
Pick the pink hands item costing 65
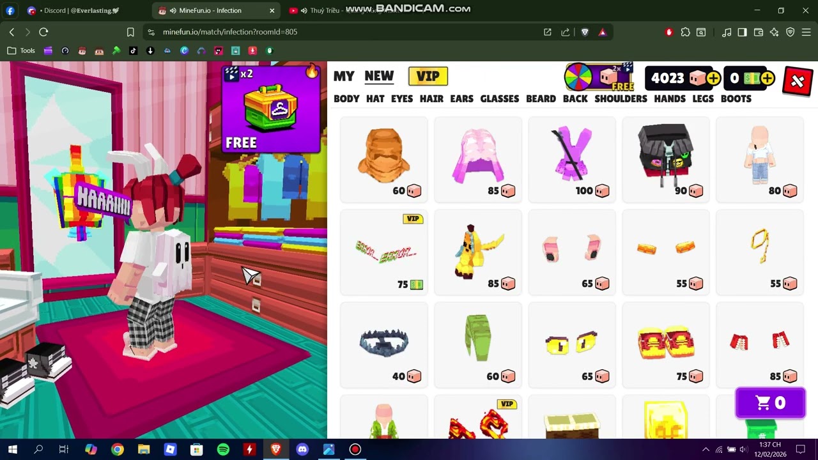tap(572, 252)
